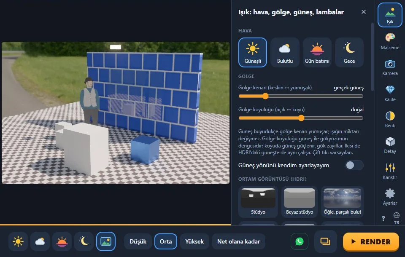Click the panel vertical scrollbar

click(x=372, y=57)
